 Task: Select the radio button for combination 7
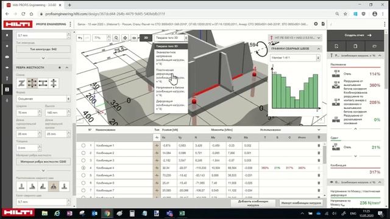(83, 190)
